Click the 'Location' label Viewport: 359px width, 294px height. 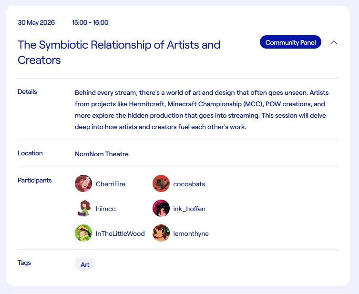[30, 153]
